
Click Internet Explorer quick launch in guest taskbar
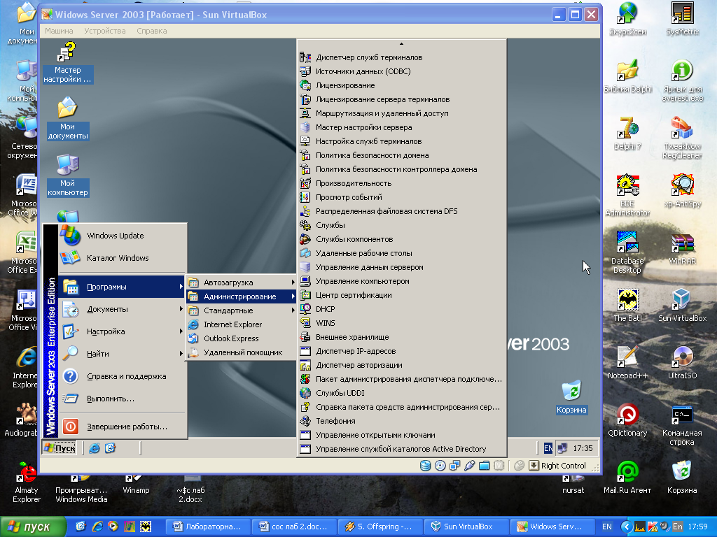coord(95,448)
